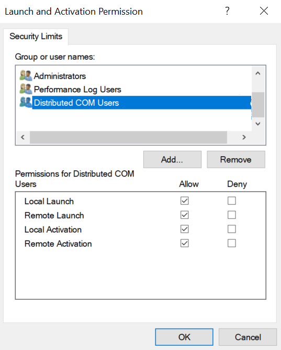Click the Performance Log Users group icon

[26, 89]
